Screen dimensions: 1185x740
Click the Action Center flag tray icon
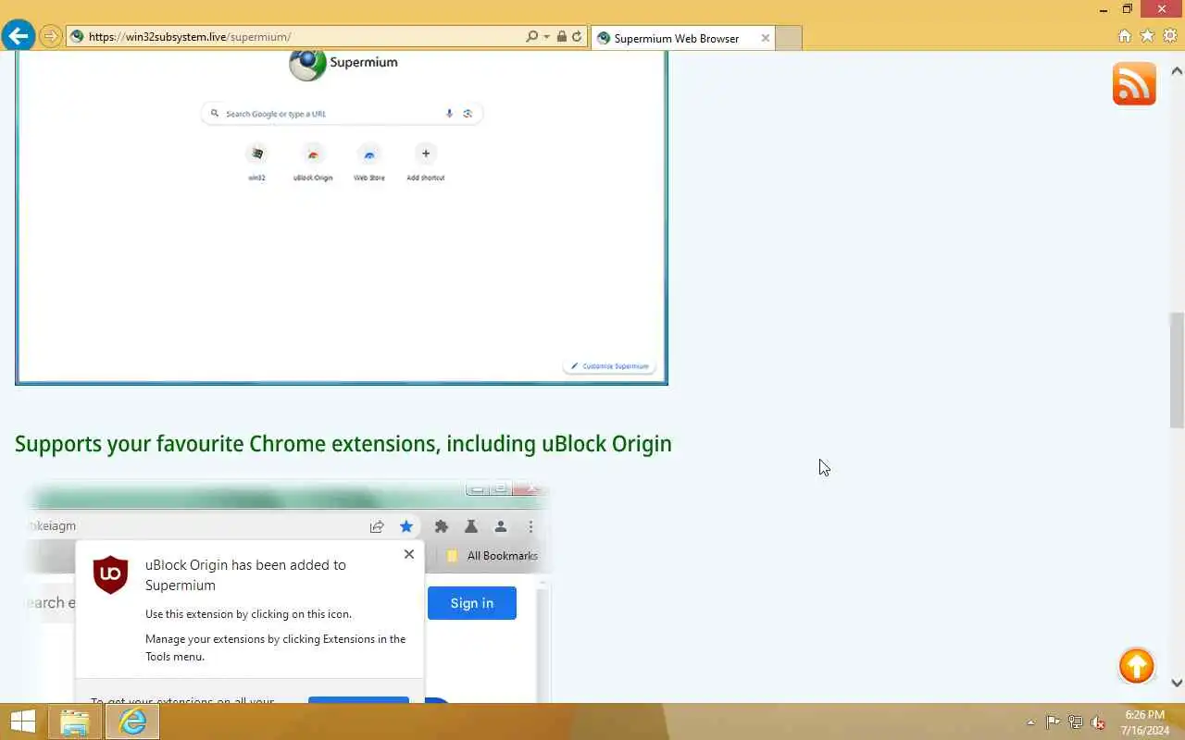(x=1054, y=722)
